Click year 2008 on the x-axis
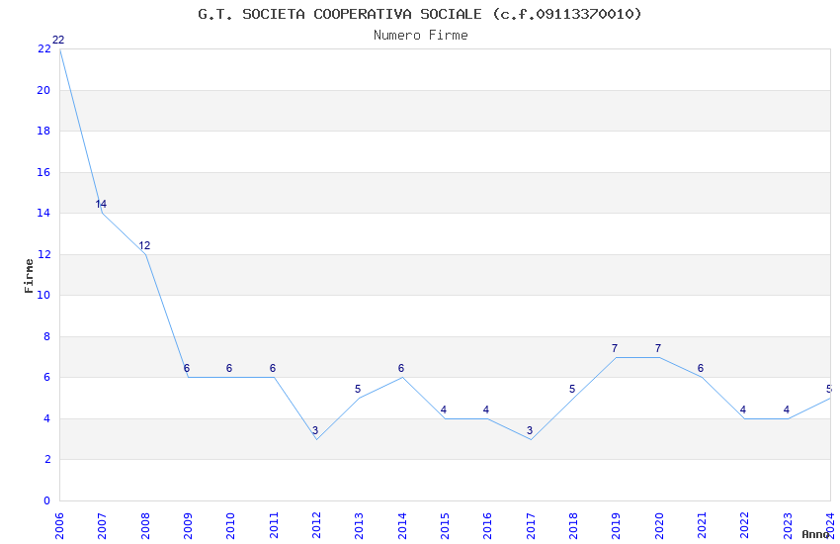The image size is (840, 544). tap(144, 526)
